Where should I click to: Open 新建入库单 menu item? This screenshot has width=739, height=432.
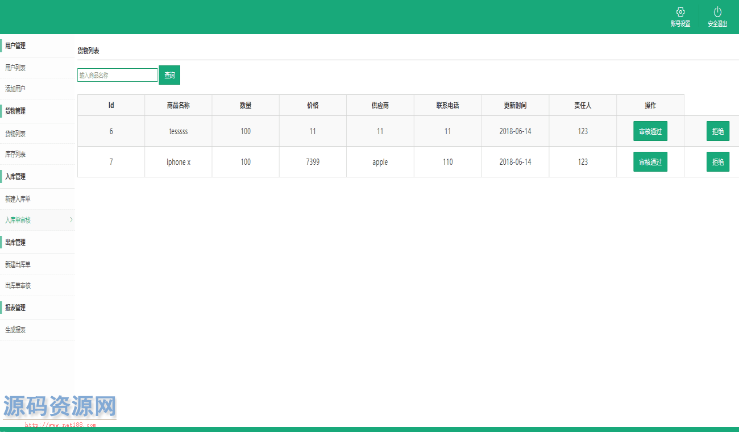(x=18, y=200)
